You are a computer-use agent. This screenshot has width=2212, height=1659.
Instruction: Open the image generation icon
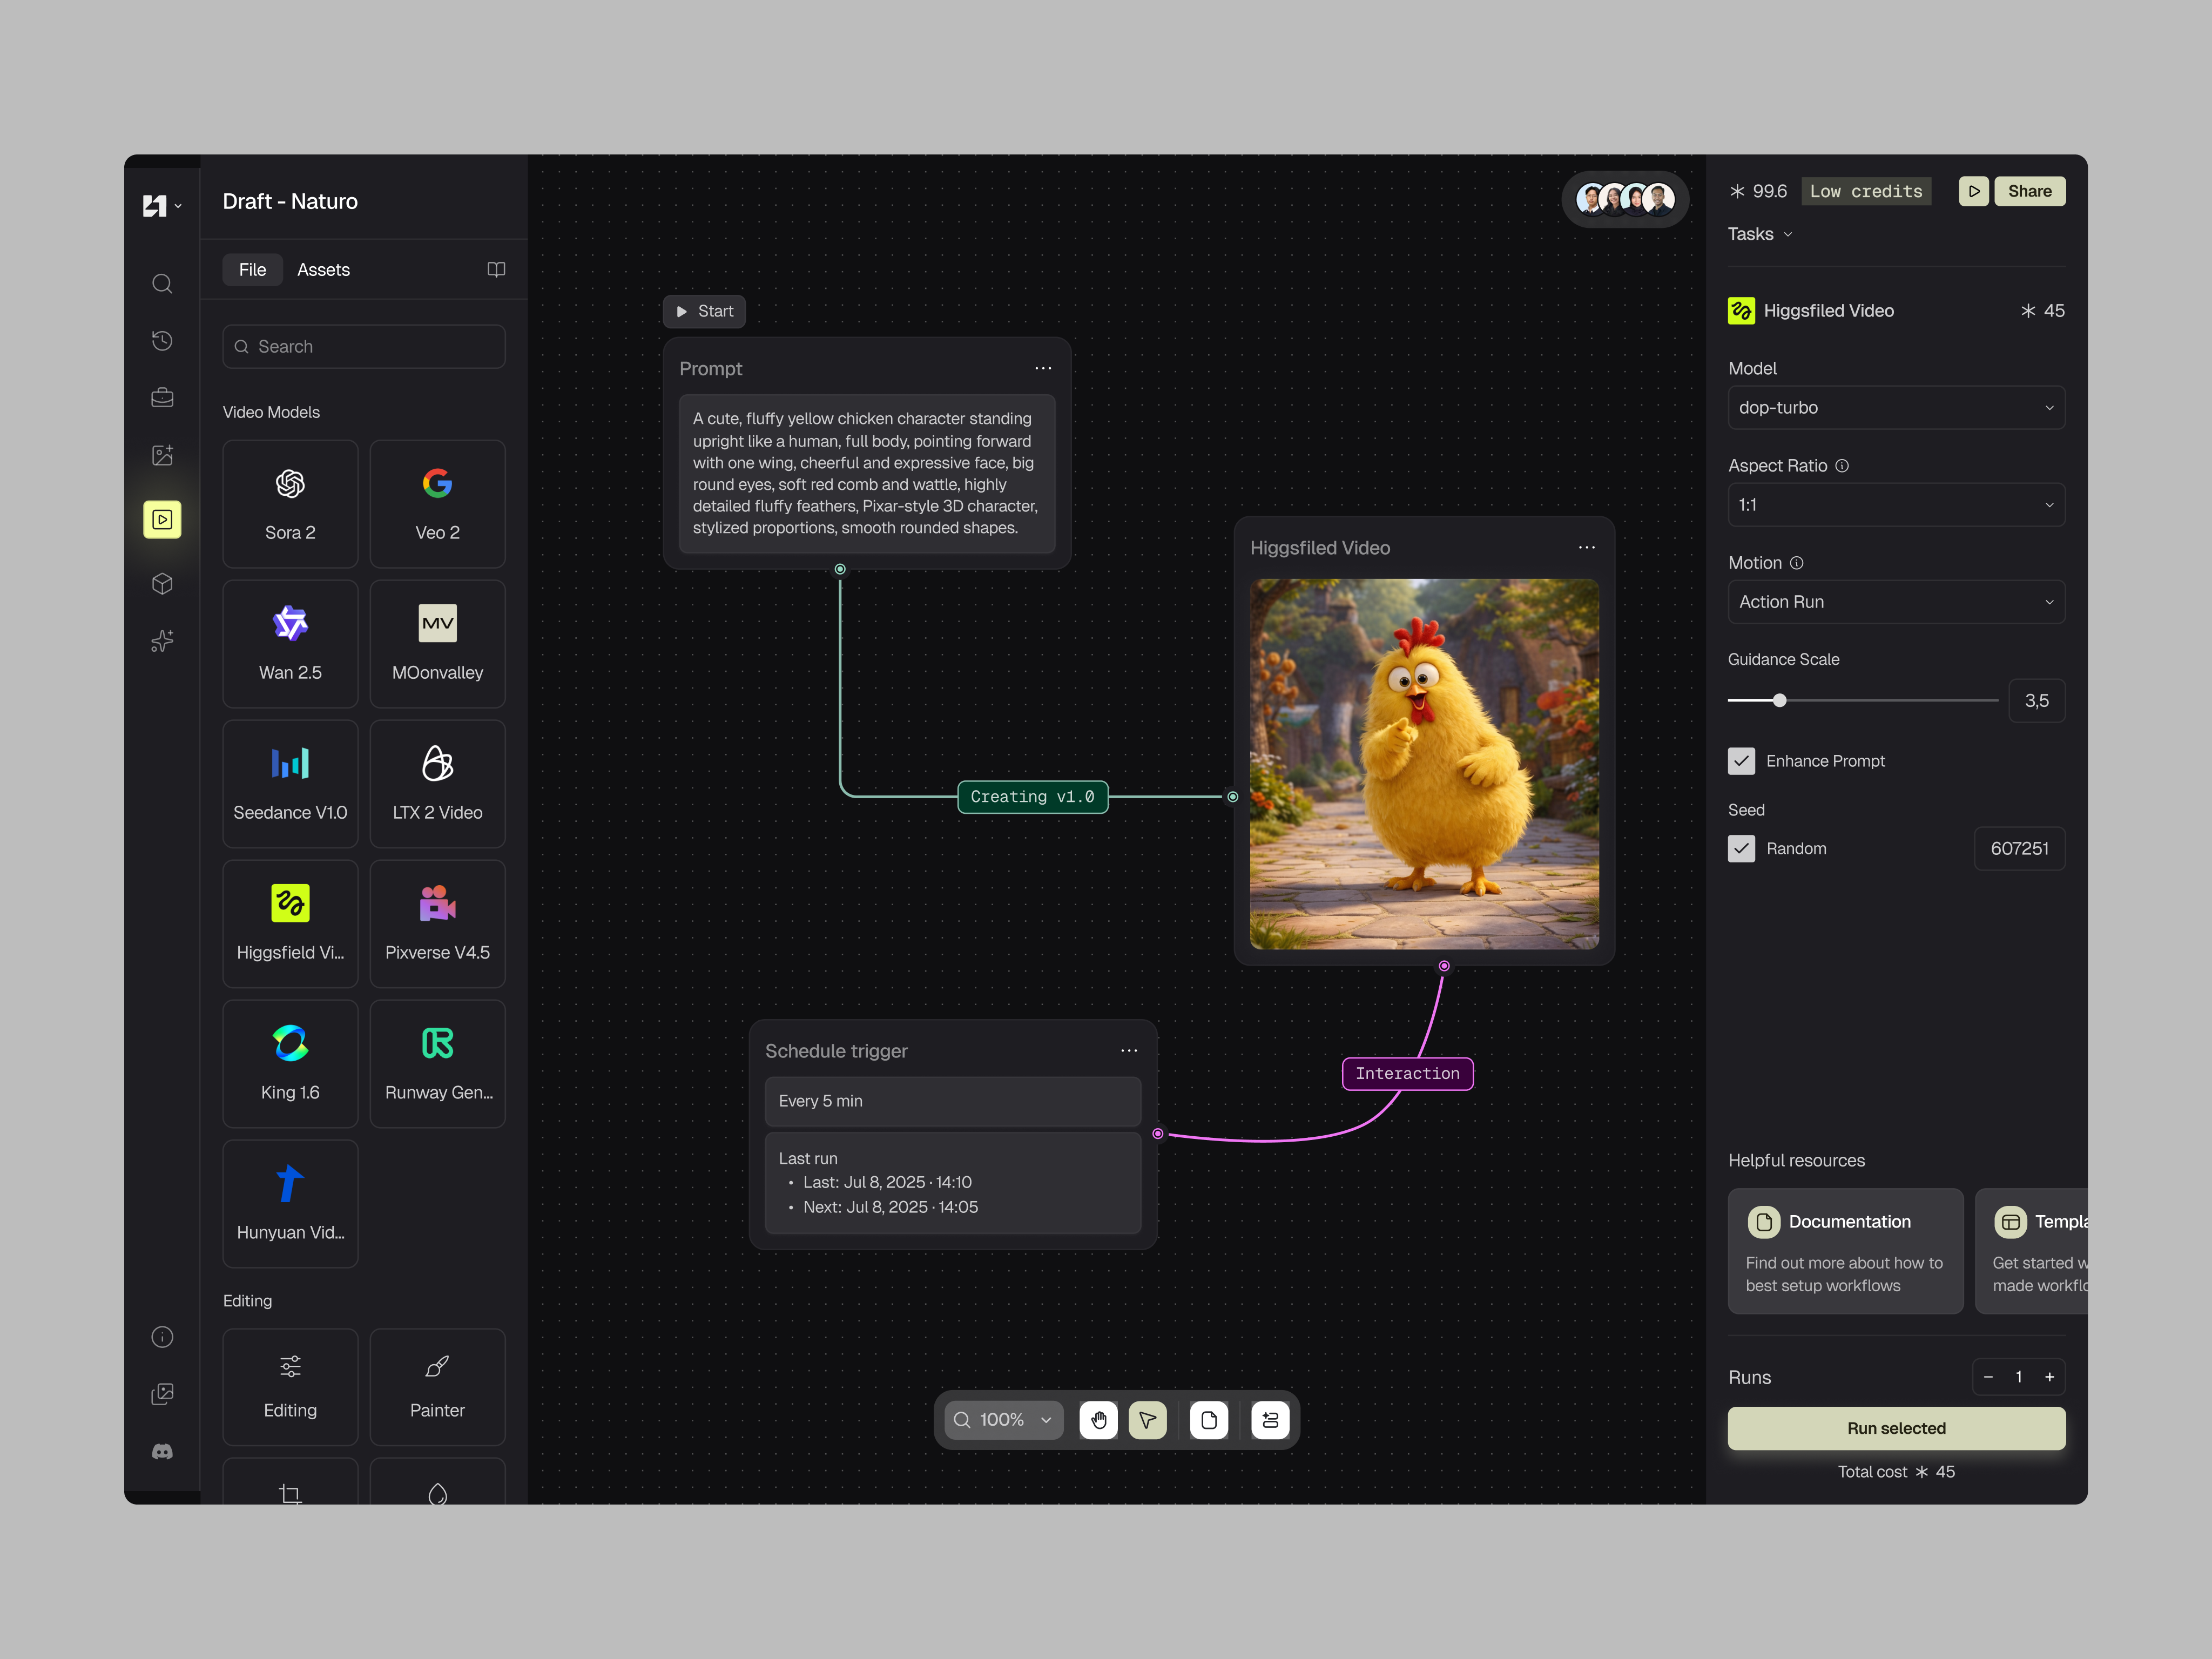tap(162, 455)
